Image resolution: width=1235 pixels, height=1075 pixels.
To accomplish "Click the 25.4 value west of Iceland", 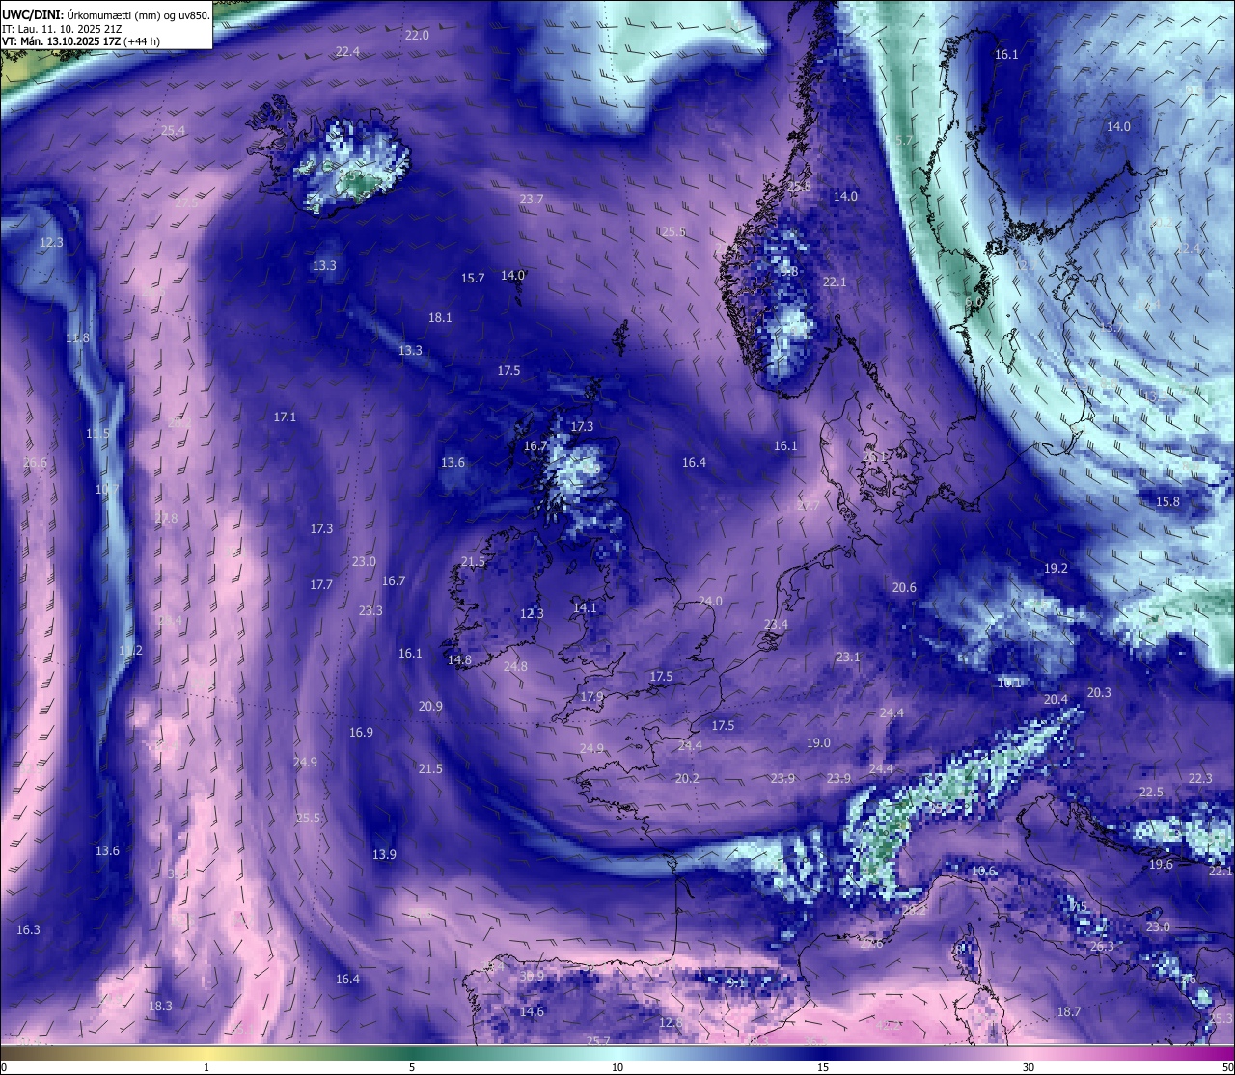I will [x=174, y=130].
